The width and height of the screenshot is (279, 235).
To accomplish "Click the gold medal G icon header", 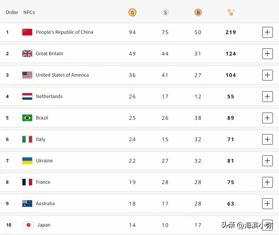I will tap(132, 12).
